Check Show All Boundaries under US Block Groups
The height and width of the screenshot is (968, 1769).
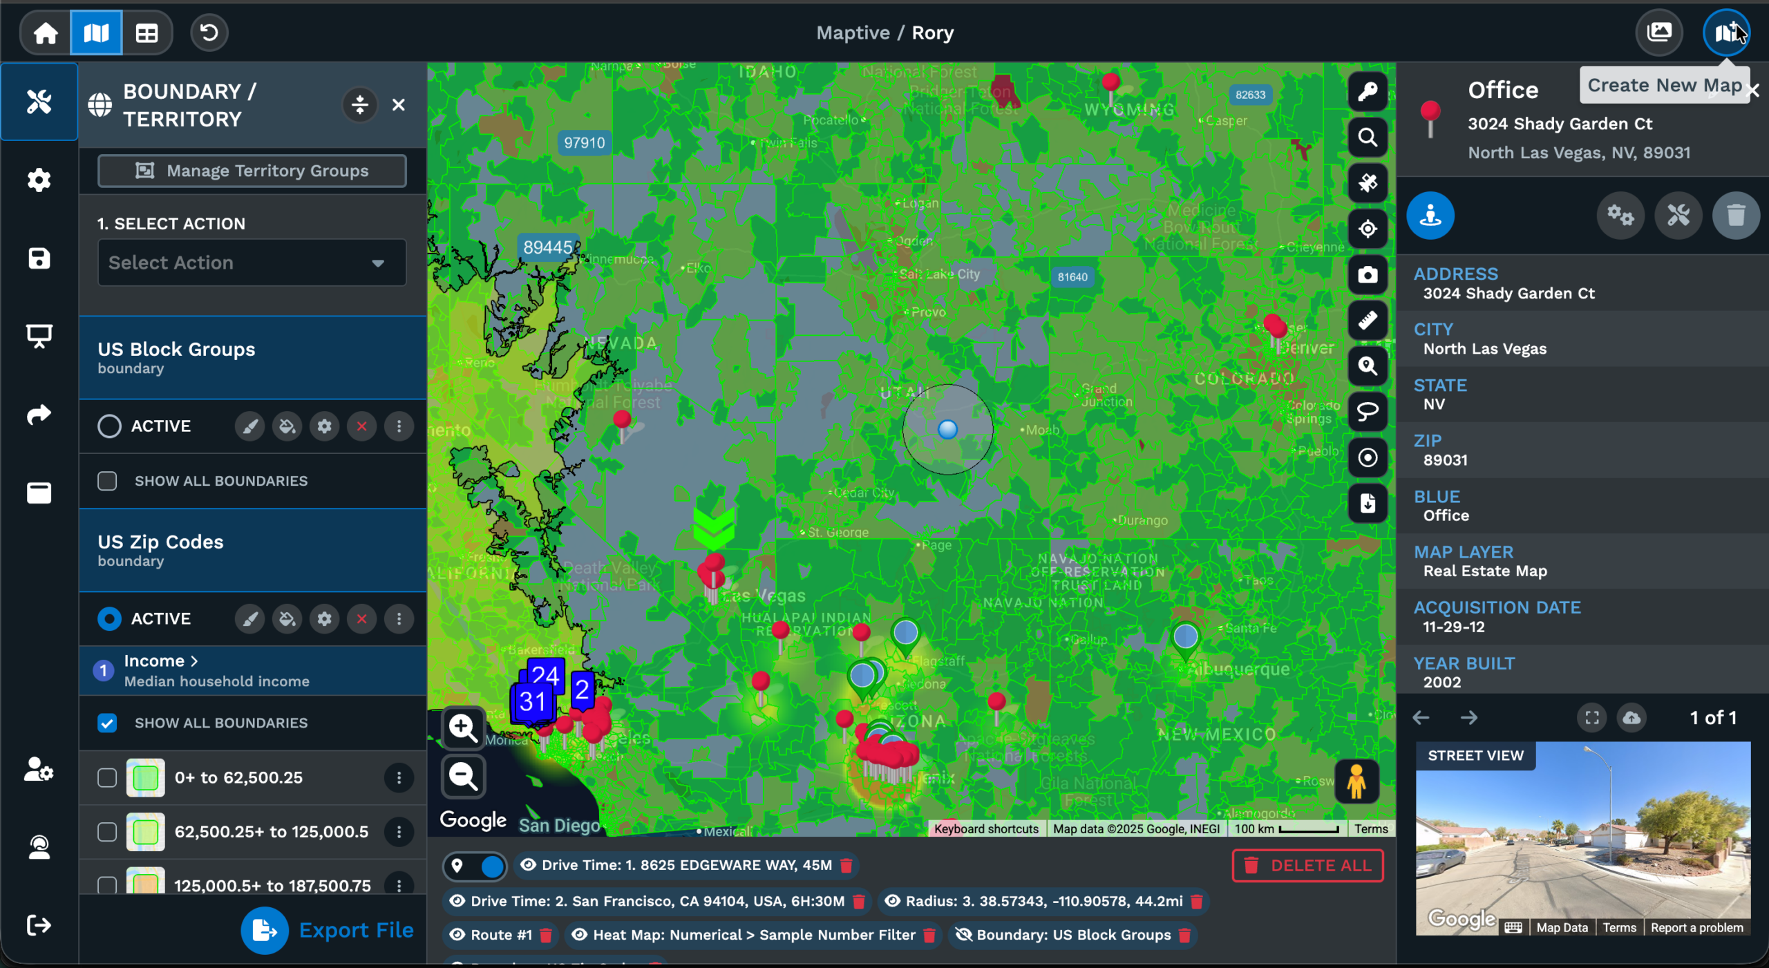(x=107, y=481)
